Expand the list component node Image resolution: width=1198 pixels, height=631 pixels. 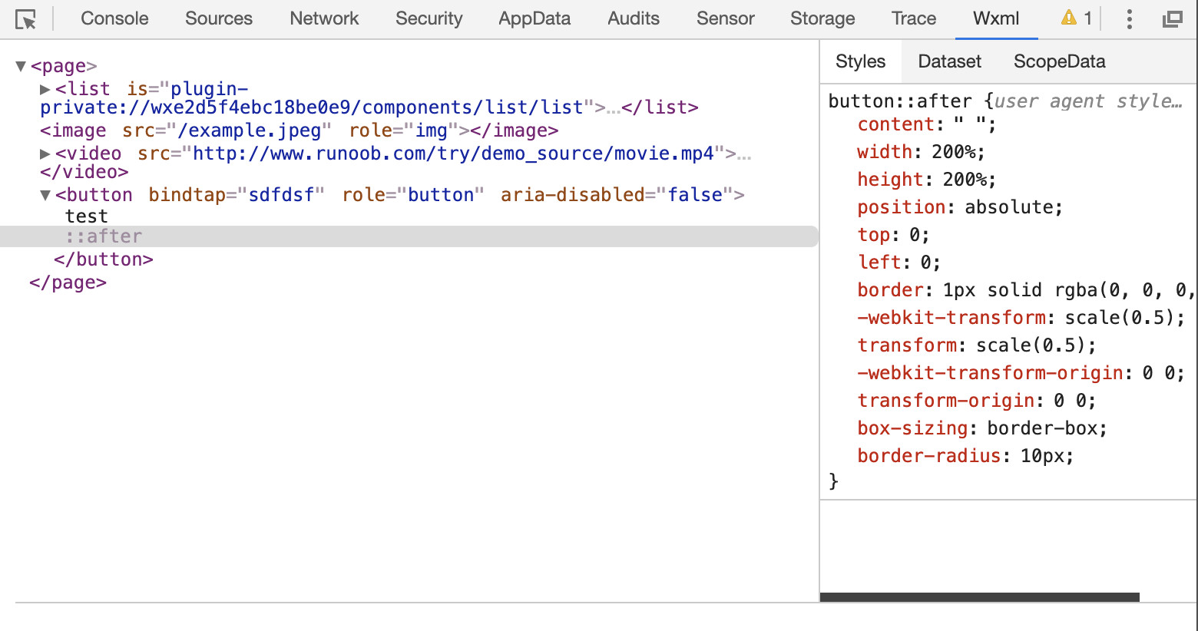coord(45,90)
